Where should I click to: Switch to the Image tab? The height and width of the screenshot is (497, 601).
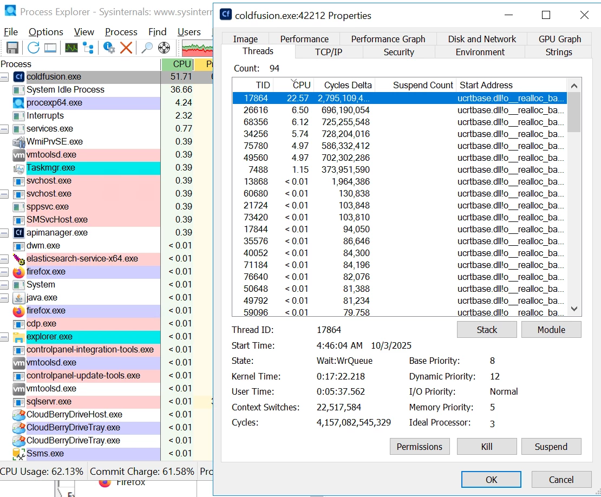click(x=245, y=39)
